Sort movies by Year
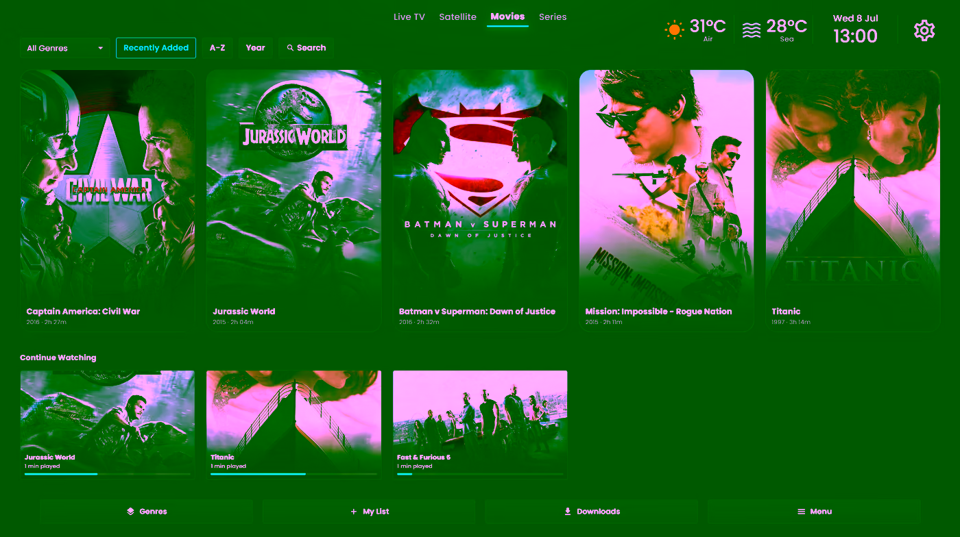This screenshot has width=960, height=537. [x=256, y=48]
